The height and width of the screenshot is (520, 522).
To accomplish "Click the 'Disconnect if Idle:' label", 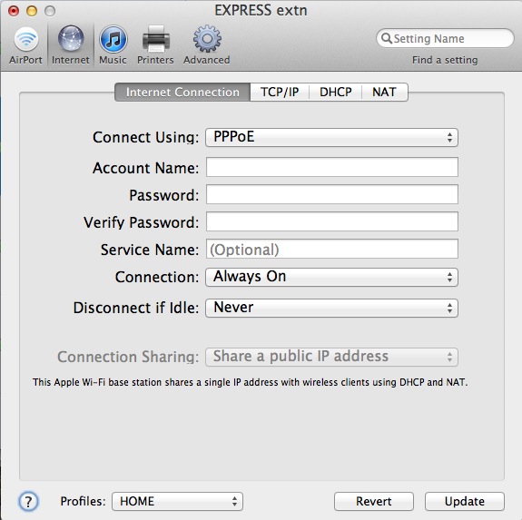I will pyautogui.click(x=136, y=308).
